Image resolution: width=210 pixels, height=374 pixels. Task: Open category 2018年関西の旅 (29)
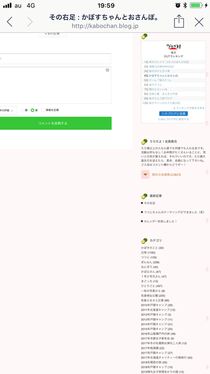pos(154,362)
